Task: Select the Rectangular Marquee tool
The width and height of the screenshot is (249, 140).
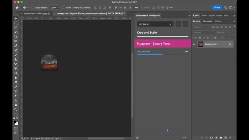Action: 16,23
